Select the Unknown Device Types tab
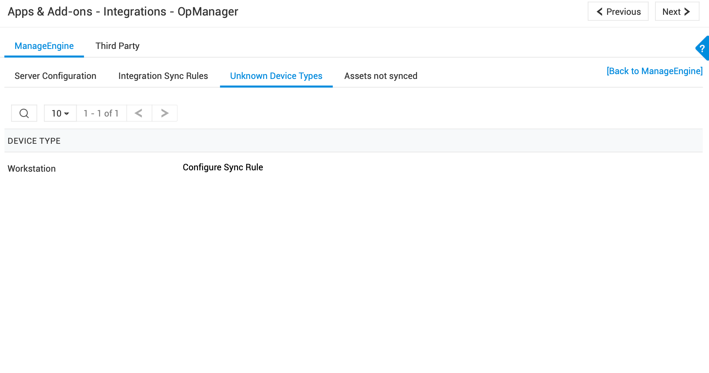The width and height of the screenshot is (709, 373). (276, 76)
